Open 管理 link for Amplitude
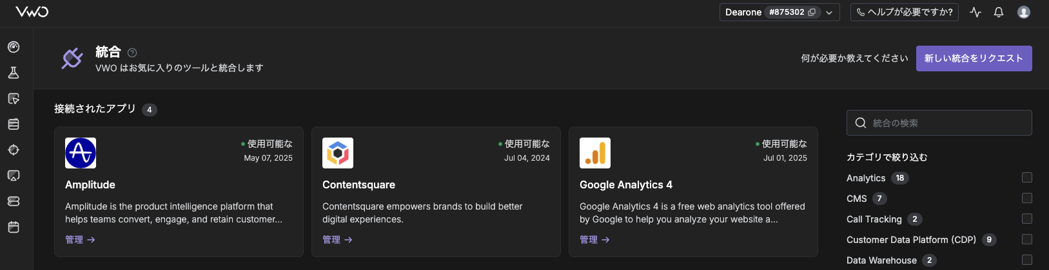Image resolution: width=1049 pixels, height=270 pixels. pyautogui.click(x=80, y=240)
